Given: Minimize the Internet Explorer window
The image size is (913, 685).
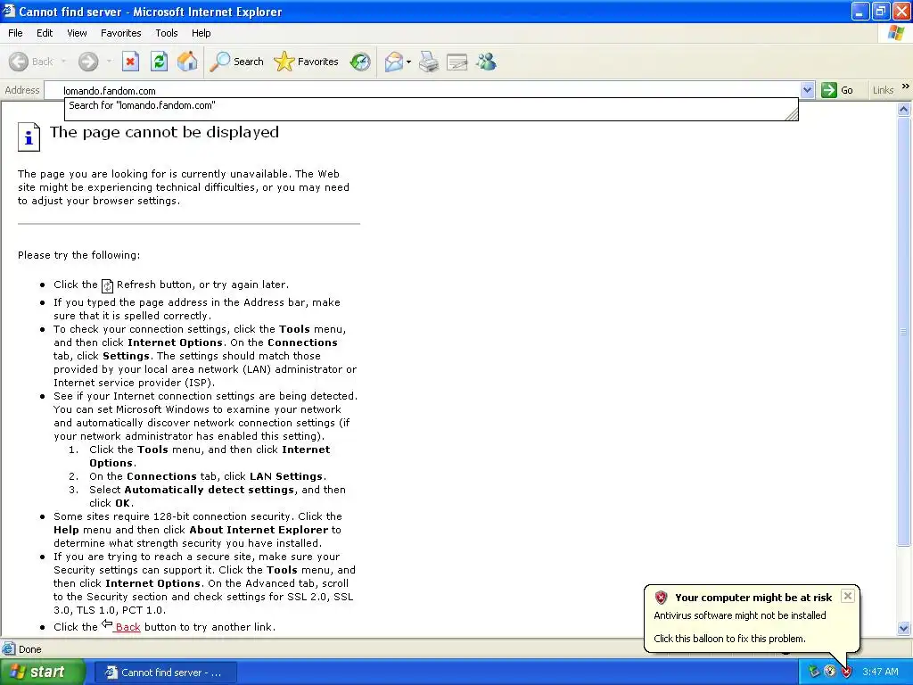Looking at the screenshot, I should pos(860,11).
